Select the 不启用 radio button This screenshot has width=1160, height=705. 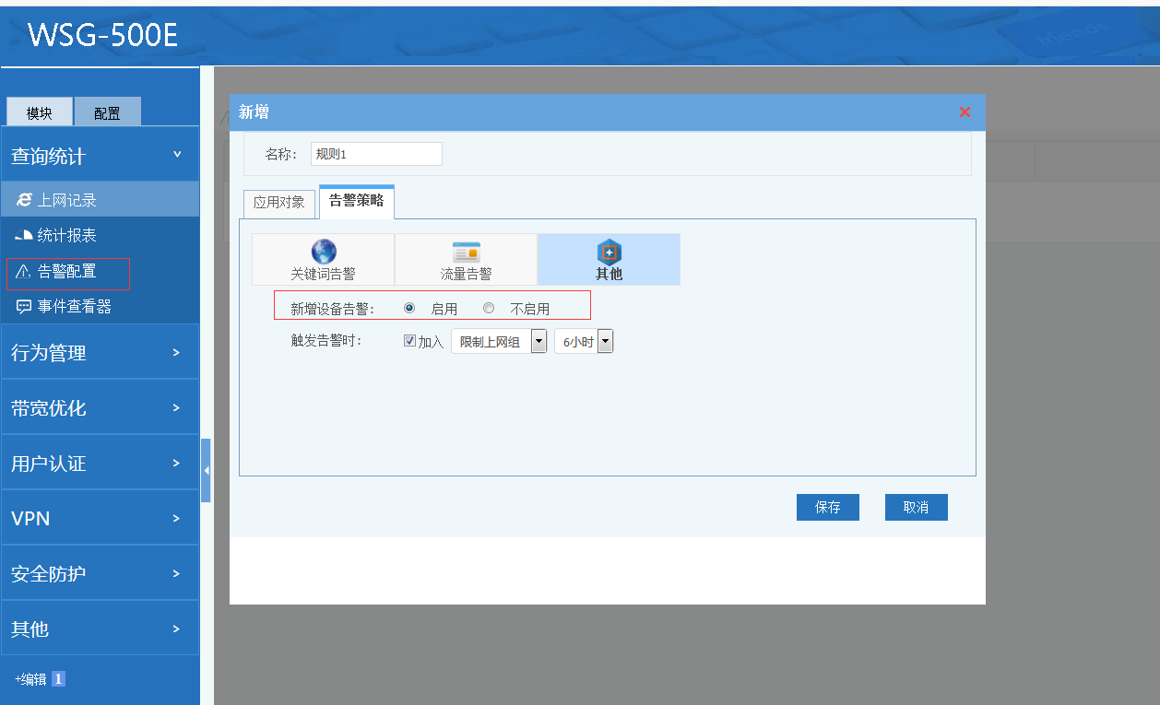click(489, 308)
